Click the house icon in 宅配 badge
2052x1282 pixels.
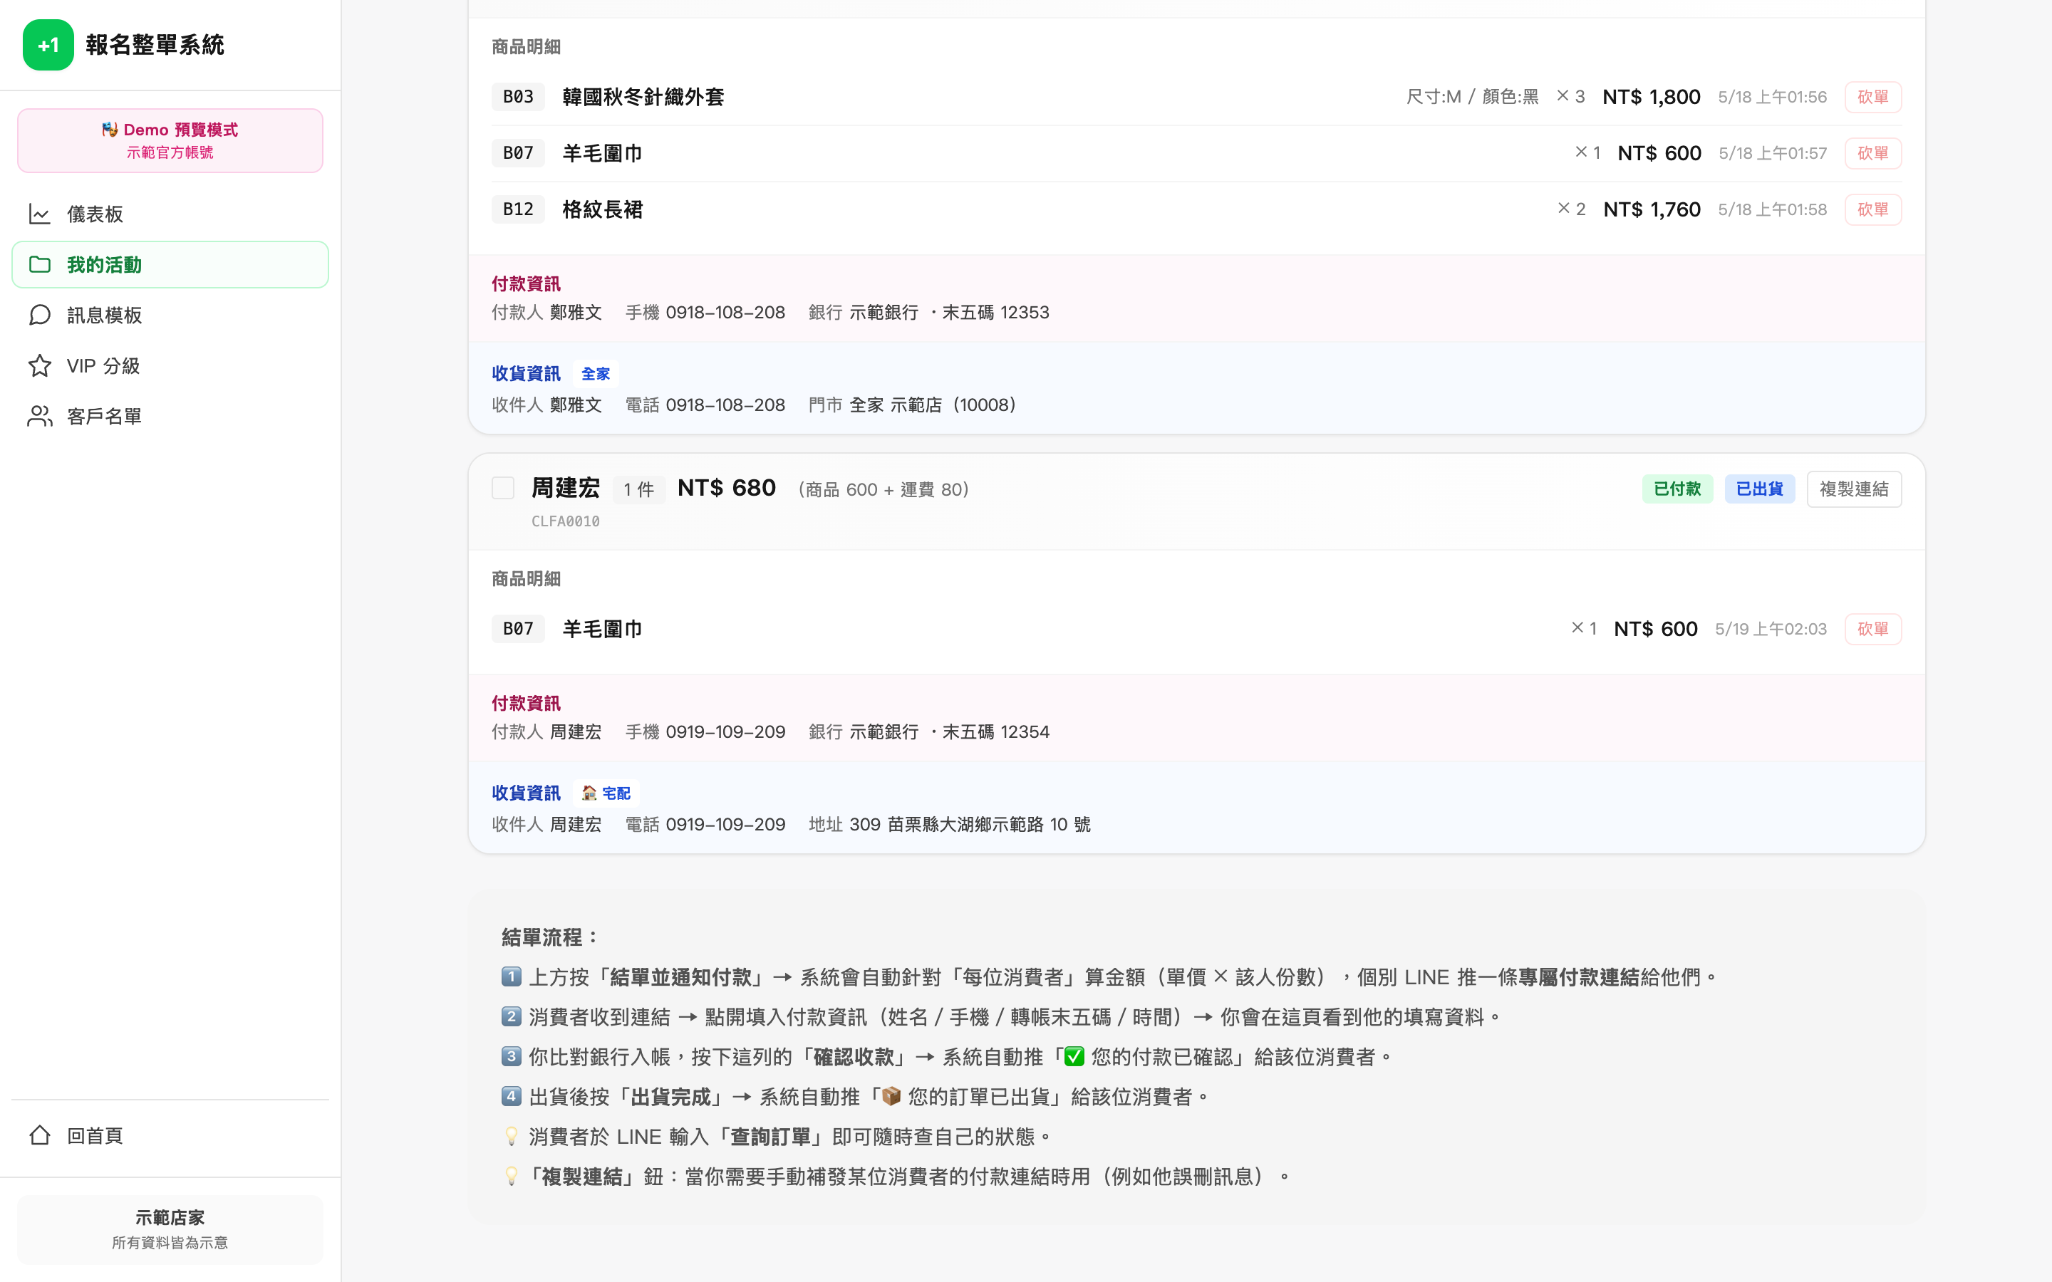(x=589, y=793)
